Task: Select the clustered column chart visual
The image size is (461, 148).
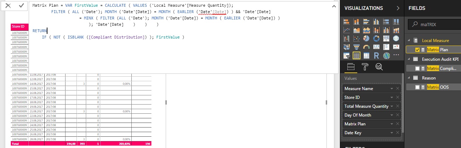Action: point(376,22)
